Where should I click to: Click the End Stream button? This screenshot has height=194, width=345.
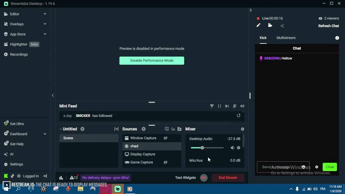[x=228, y=178]
